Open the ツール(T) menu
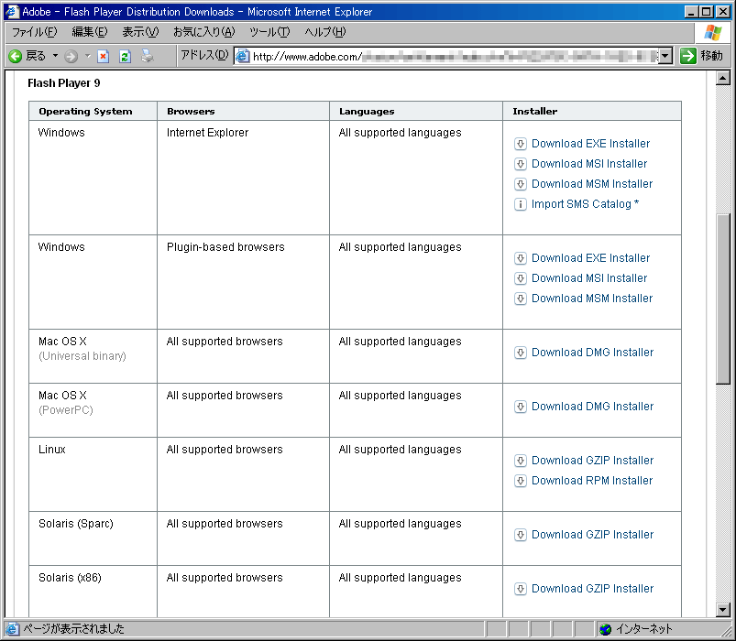Screen dimensions: 736x641 point(269,32)
